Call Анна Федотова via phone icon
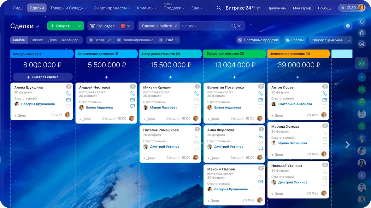 (x=261, y=136)
